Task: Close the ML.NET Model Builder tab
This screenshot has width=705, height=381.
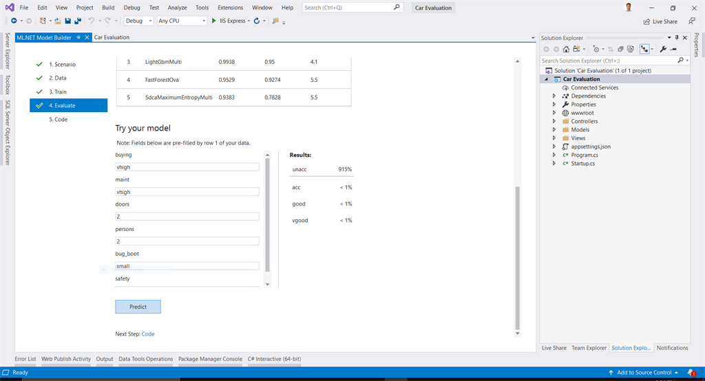Action: pos(87,37)
